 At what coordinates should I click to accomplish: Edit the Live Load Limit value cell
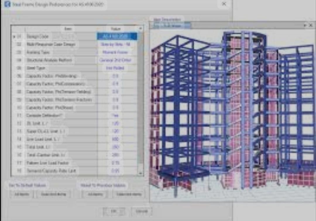pyautogui.click(x=117, y=139)
